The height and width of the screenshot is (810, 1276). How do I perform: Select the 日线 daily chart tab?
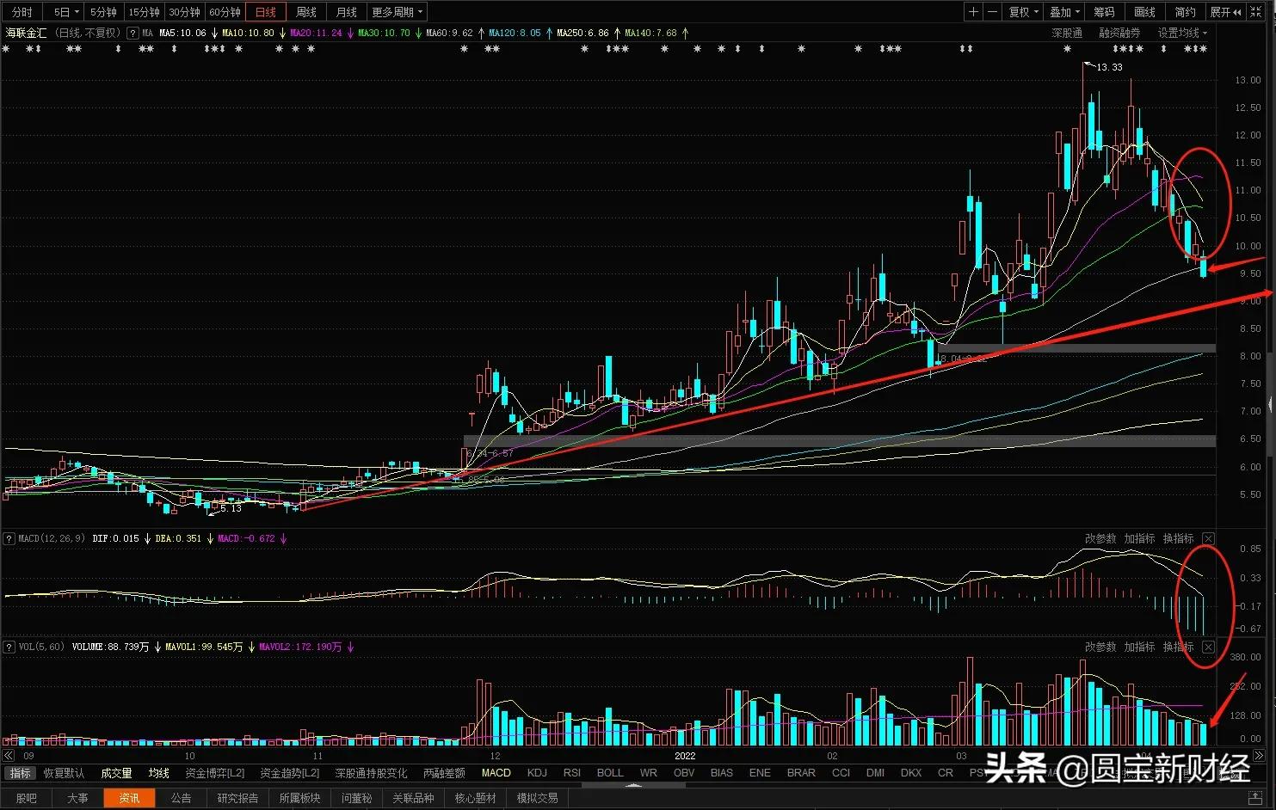[x=266, y=12]
